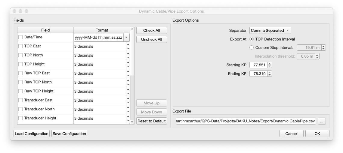Open Load Configuration

click(x=32, y=133)
